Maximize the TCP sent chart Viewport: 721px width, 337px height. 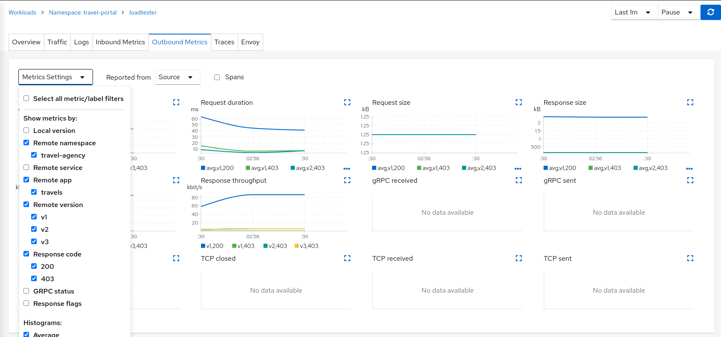(x=690, y=258)
